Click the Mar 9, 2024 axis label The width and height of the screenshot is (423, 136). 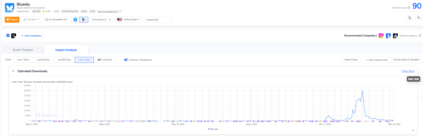click(104, 124)
